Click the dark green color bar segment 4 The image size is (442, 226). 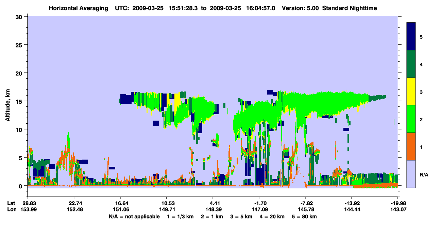coord(411,64)
